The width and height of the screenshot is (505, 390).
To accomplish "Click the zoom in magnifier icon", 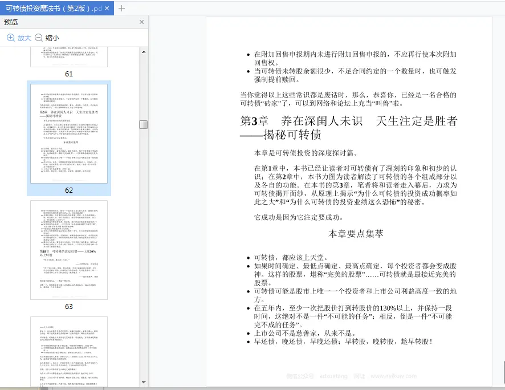I will pyautogui.click(x=11, y=38).
